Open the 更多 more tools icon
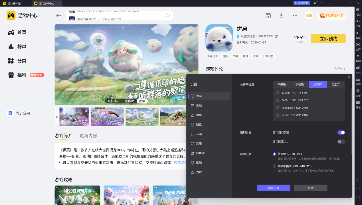362x205 pixels. coord(358,103)
